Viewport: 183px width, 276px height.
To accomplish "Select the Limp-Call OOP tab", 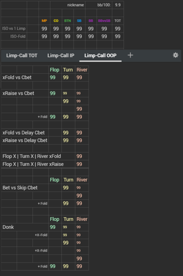I will click(x=100, y=56).
